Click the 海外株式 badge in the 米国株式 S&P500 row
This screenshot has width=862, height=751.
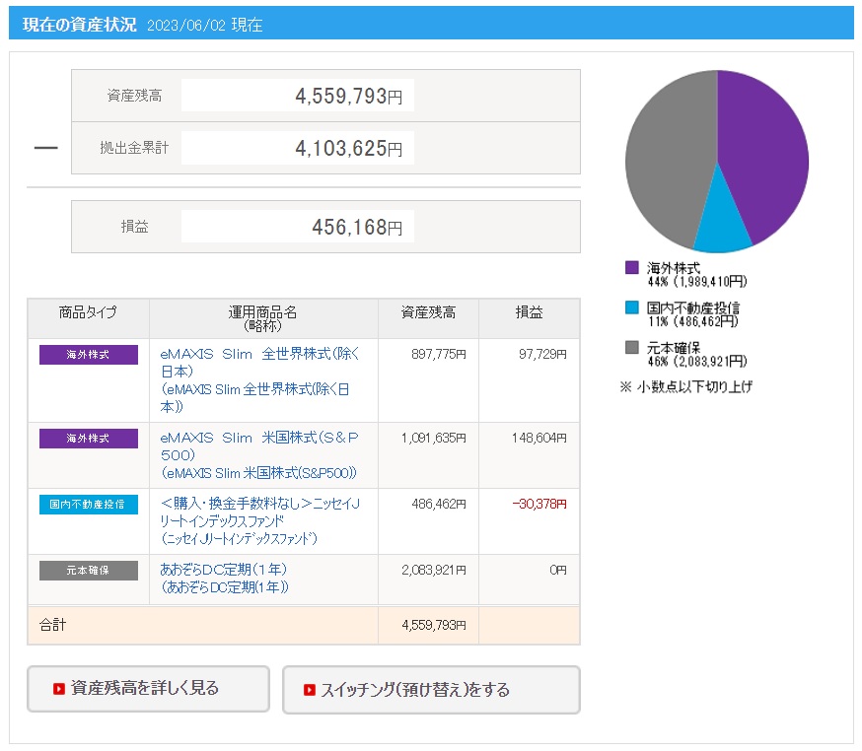[x=89, y=439]
